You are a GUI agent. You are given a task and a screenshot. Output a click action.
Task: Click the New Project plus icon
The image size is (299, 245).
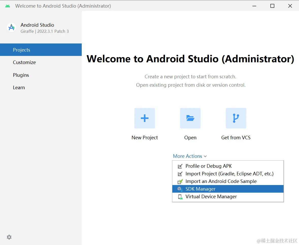[144, 118]
